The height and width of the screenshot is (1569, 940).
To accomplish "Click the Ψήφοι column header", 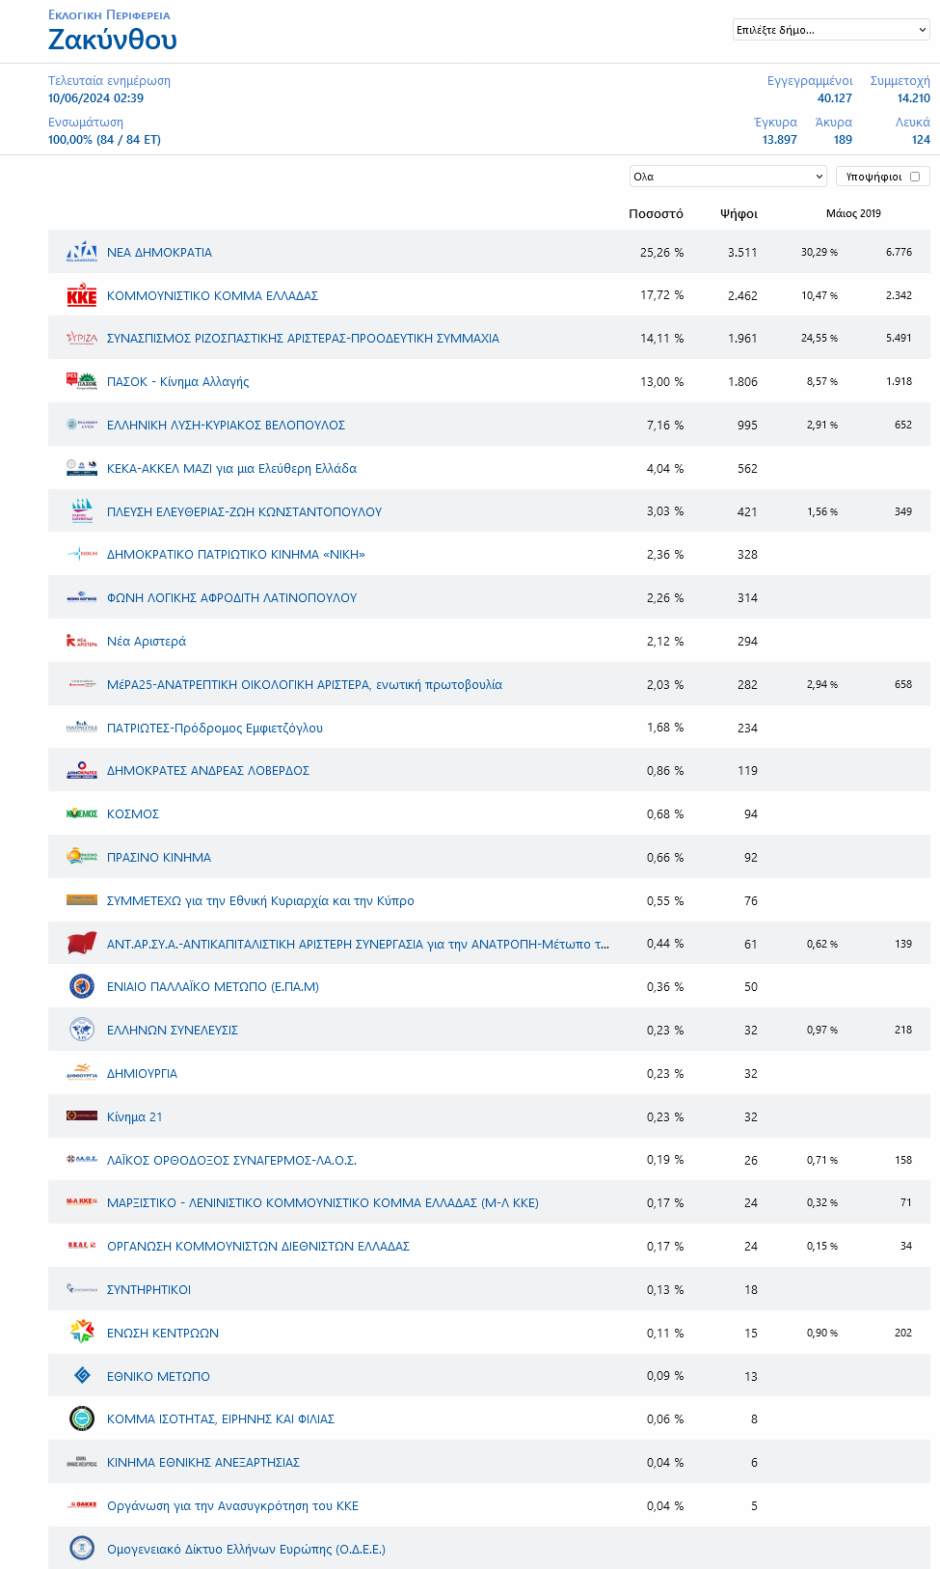I will [739, 214].
